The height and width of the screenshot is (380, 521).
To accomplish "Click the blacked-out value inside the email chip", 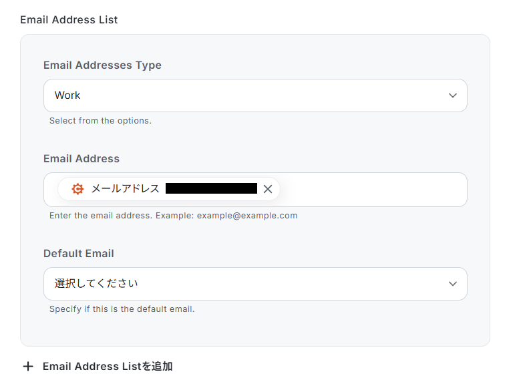I will click(x=211, y=189).
